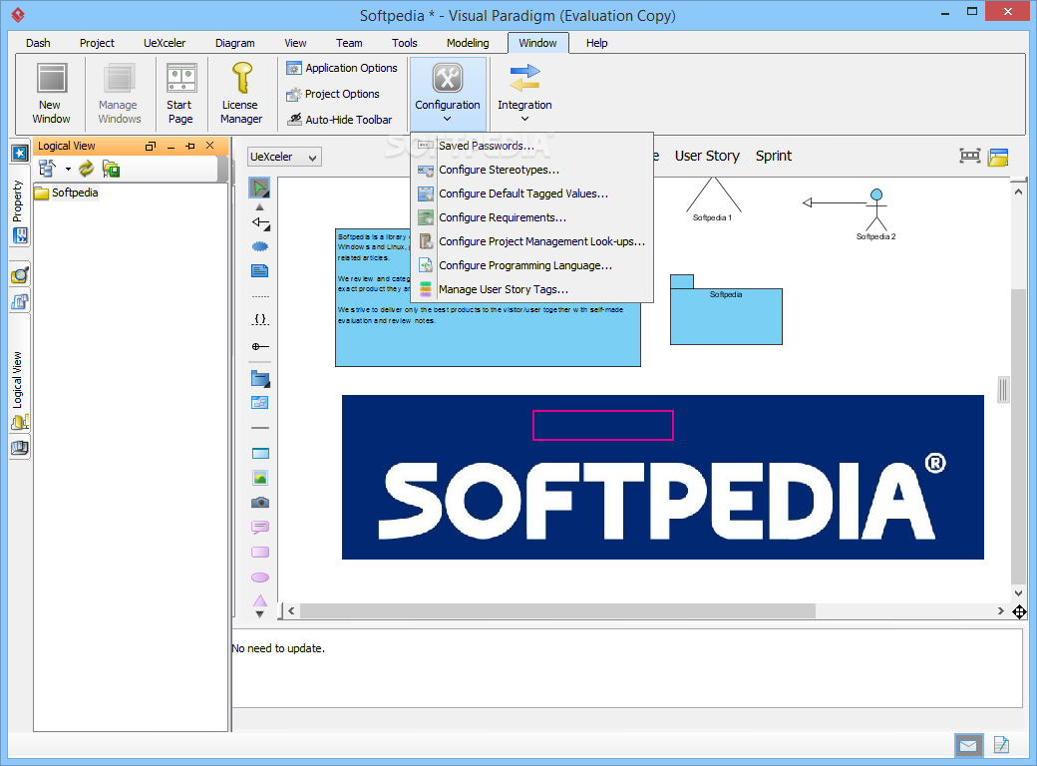Go to User Story link

pyautogui.click(x=707, y=157)
